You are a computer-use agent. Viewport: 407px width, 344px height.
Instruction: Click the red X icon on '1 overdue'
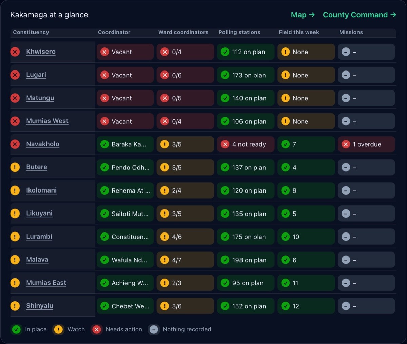pyautogui.click(x=346, y=144)
